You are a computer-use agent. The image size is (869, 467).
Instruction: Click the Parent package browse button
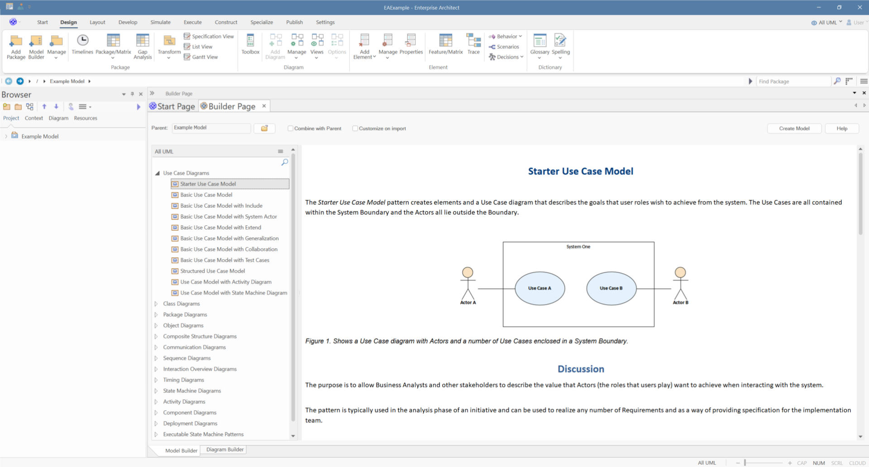[264, 129]
